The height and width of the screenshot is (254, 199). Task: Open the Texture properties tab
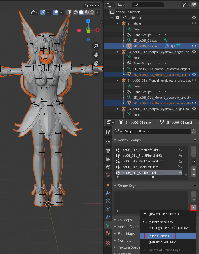pyautogui.click(x=108, y=243)
